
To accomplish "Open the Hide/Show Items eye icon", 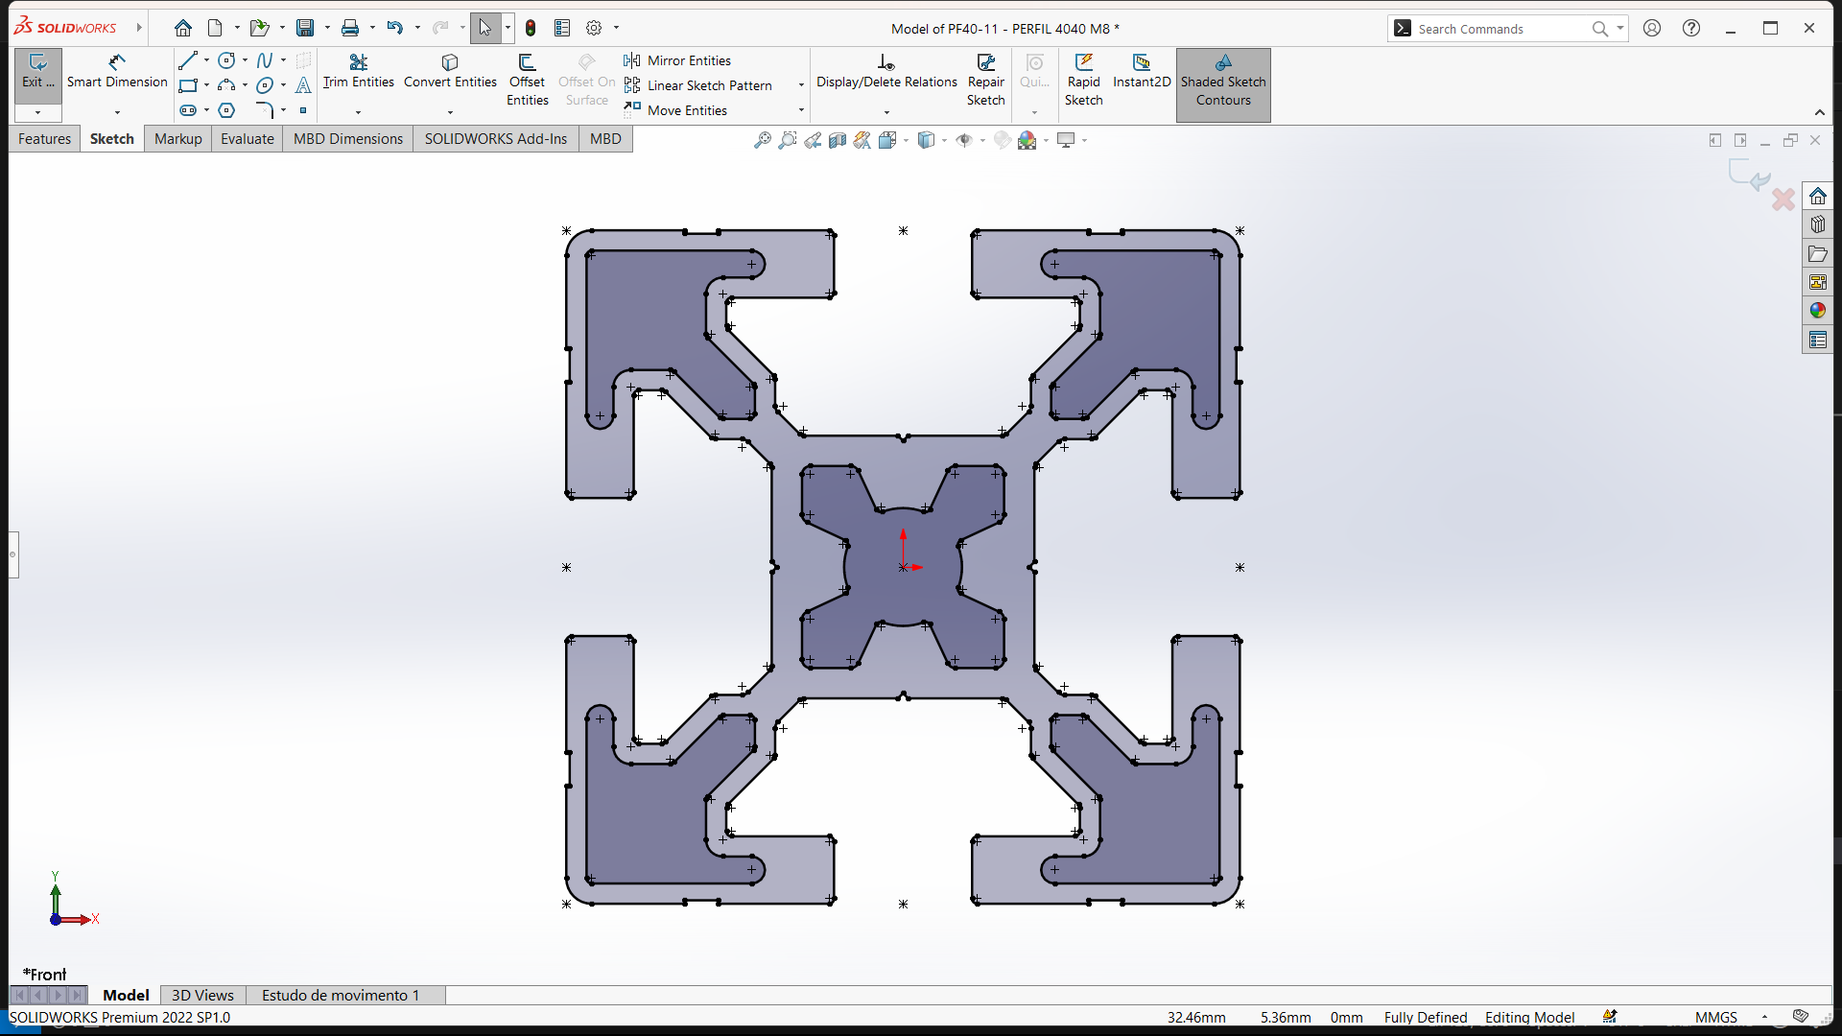I will click(963, 140).
